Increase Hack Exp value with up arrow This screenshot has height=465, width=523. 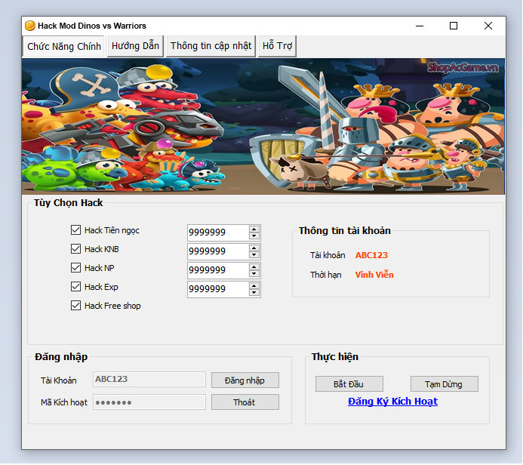point(254,286)
